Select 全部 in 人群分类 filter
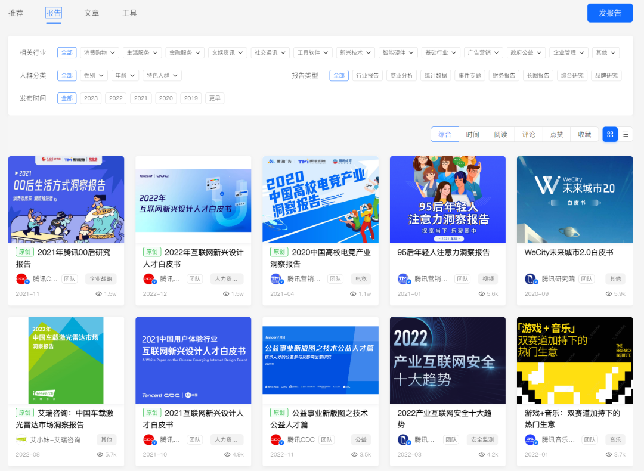The image size is (644, 471). click(67, 76)
